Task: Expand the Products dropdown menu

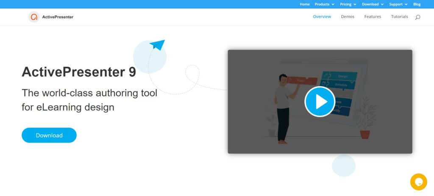Action: (324, 4)
